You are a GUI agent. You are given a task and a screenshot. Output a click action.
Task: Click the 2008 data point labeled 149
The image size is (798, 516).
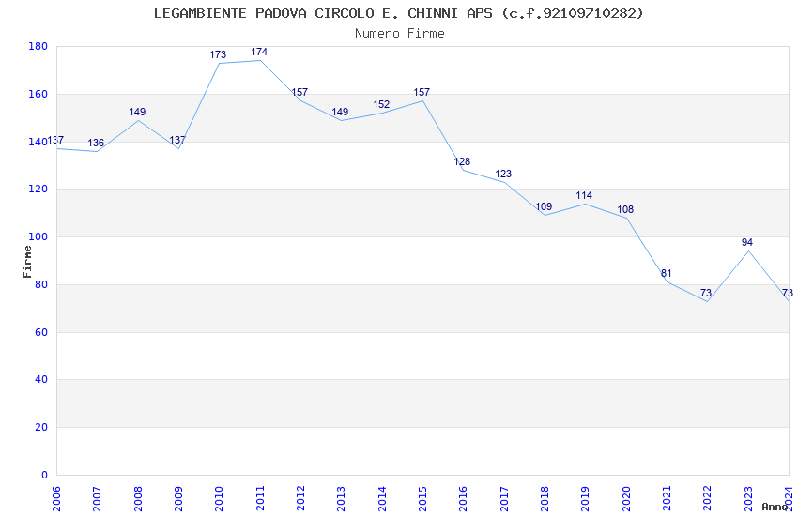point(138,120)
